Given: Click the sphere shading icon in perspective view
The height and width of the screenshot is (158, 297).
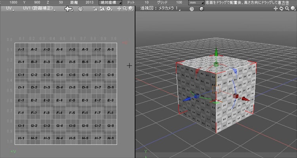Looking at the screenshot, I should click(x=293, y=9).
